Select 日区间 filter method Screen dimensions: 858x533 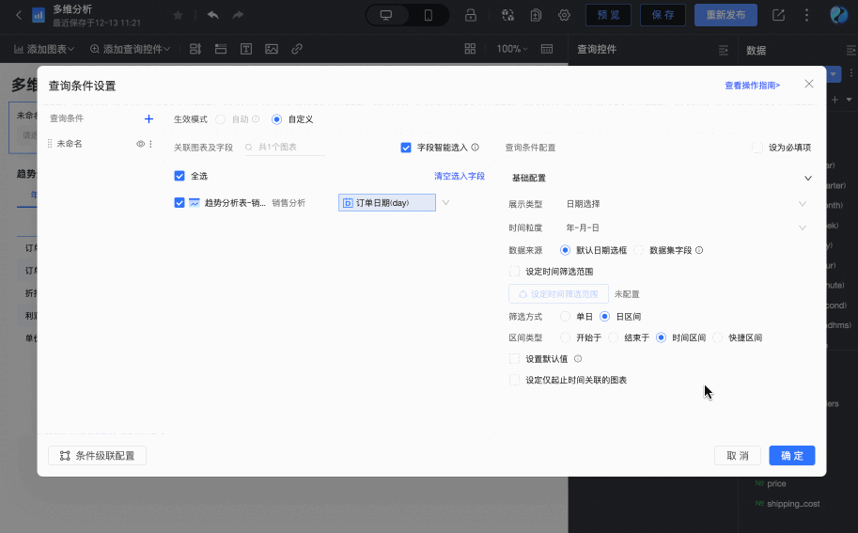(x=604, y=316)
